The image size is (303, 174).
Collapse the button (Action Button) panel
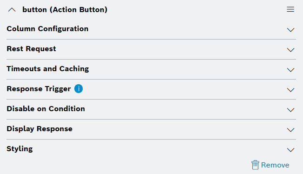click(12, 10)
